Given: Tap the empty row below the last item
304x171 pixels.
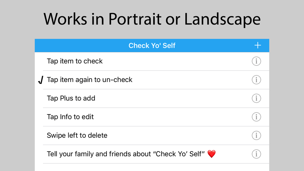Looking at the screenshot, I should (x=152, y=167).
